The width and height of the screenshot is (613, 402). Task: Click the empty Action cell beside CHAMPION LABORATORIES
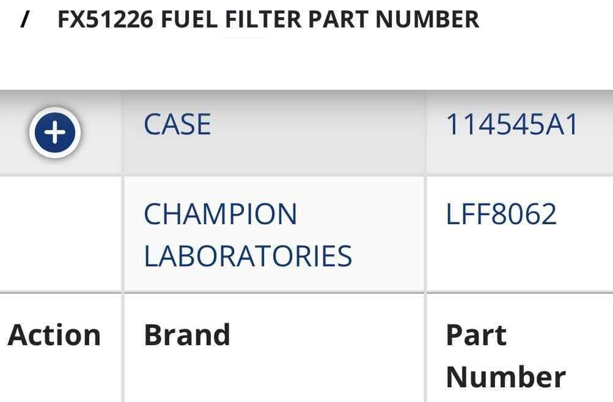(60, 233)
